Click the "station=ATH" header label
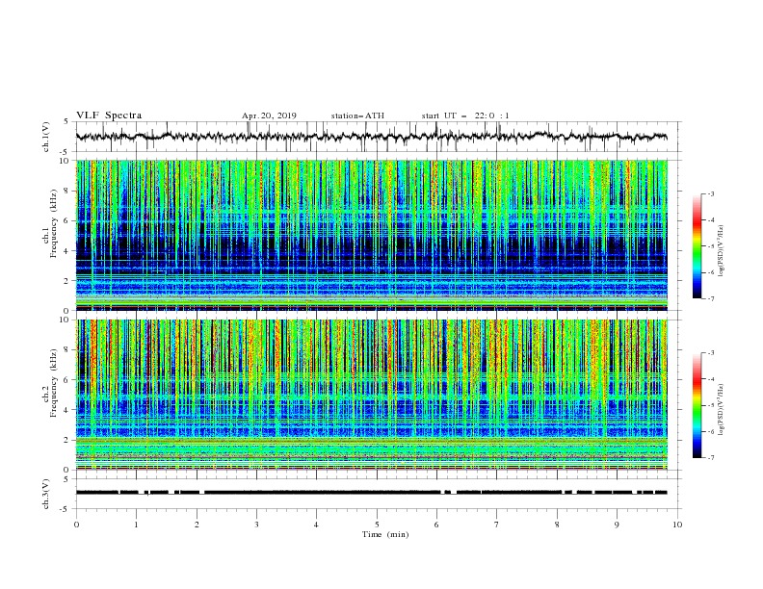The height and width of the screenshot is (589, 763). [357, 115]
